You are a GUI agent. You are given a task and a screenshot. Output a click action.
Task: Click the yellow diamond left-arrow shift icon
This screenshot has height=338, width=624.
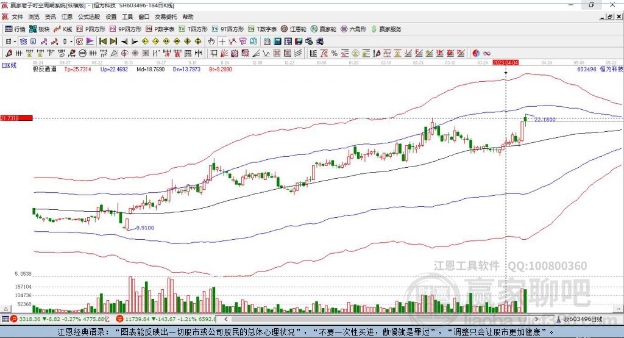(145, 41)
